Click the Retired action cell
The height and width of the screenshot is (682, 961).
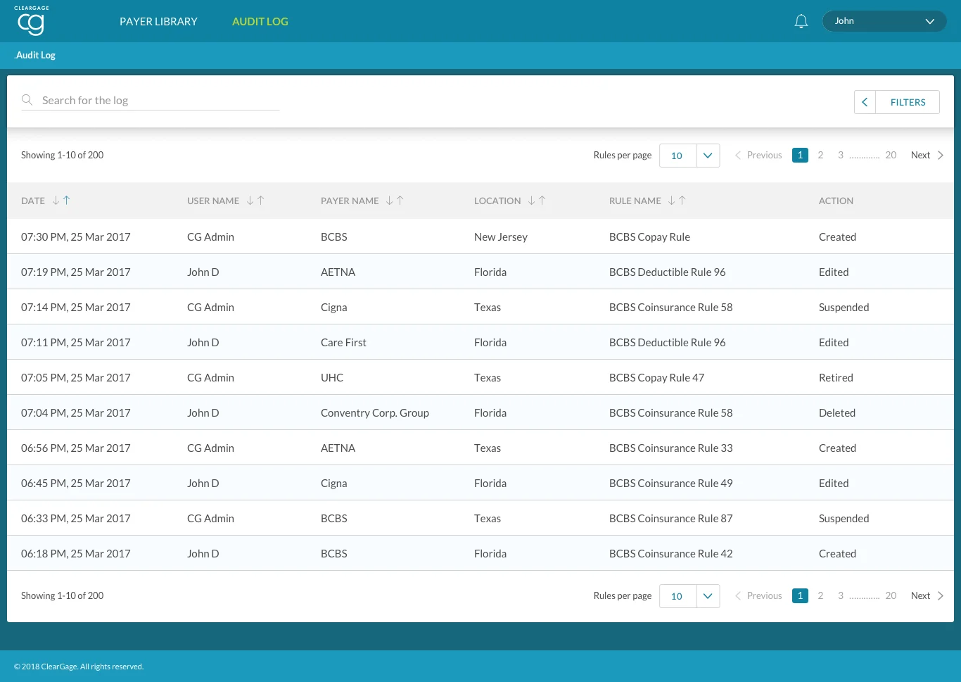pos(836,377)
